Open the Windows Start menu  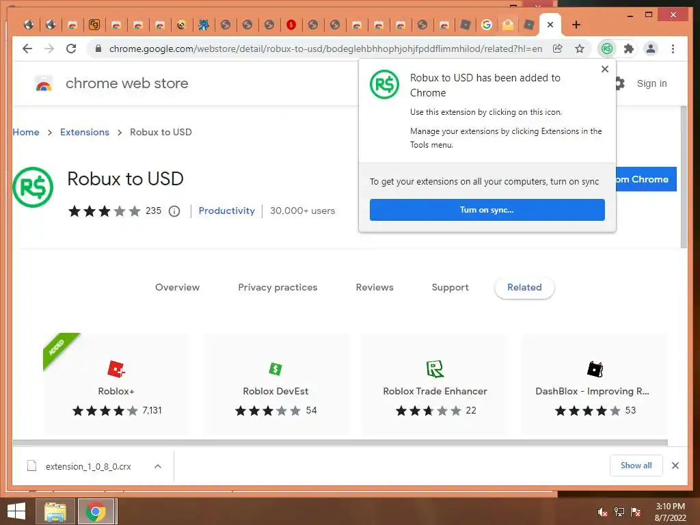16,511
